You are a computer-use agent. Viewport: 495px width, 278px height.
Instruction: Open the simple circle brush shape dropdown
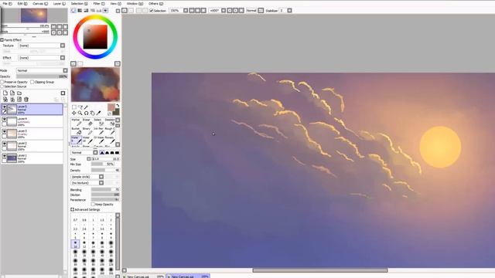coord(101,177)
